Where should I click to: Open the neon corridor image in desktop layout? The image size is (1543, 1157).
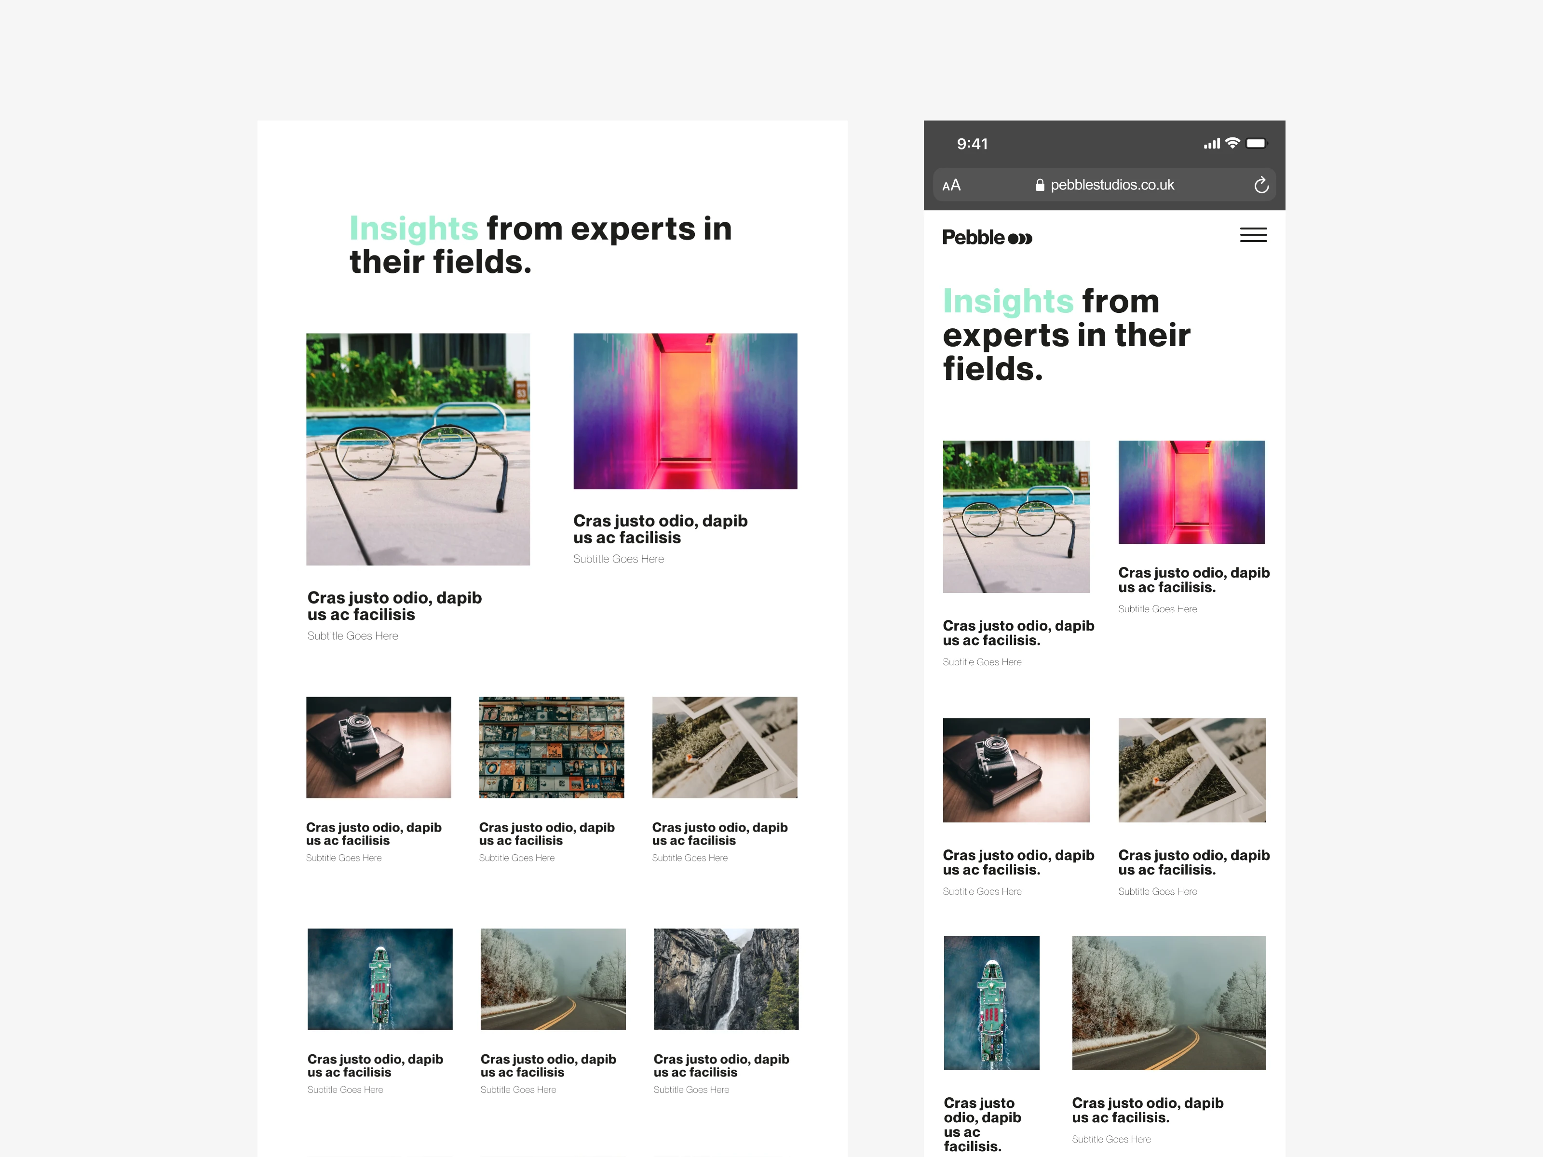[x=685, y=412]
